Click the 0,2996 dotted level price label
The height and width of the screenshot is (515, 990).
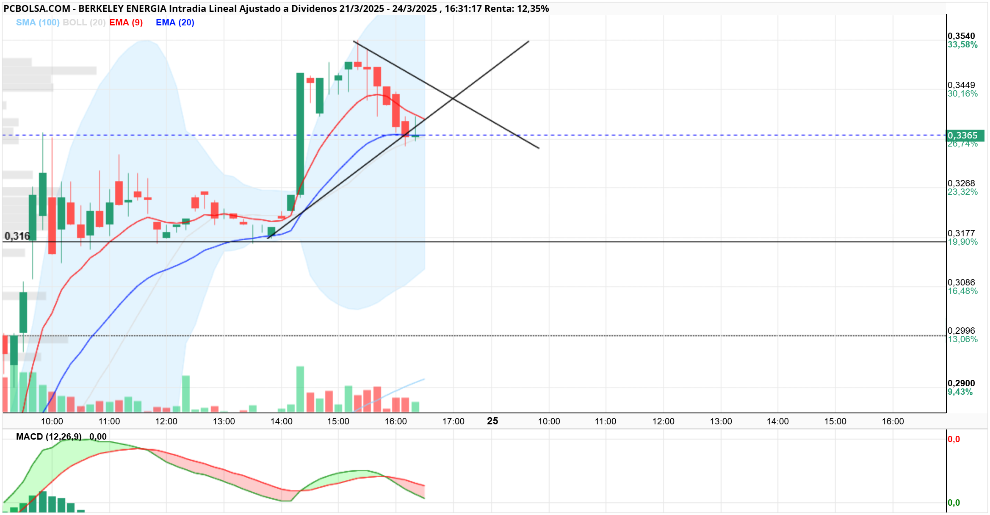pyautogui.click(x=961, y=331)
